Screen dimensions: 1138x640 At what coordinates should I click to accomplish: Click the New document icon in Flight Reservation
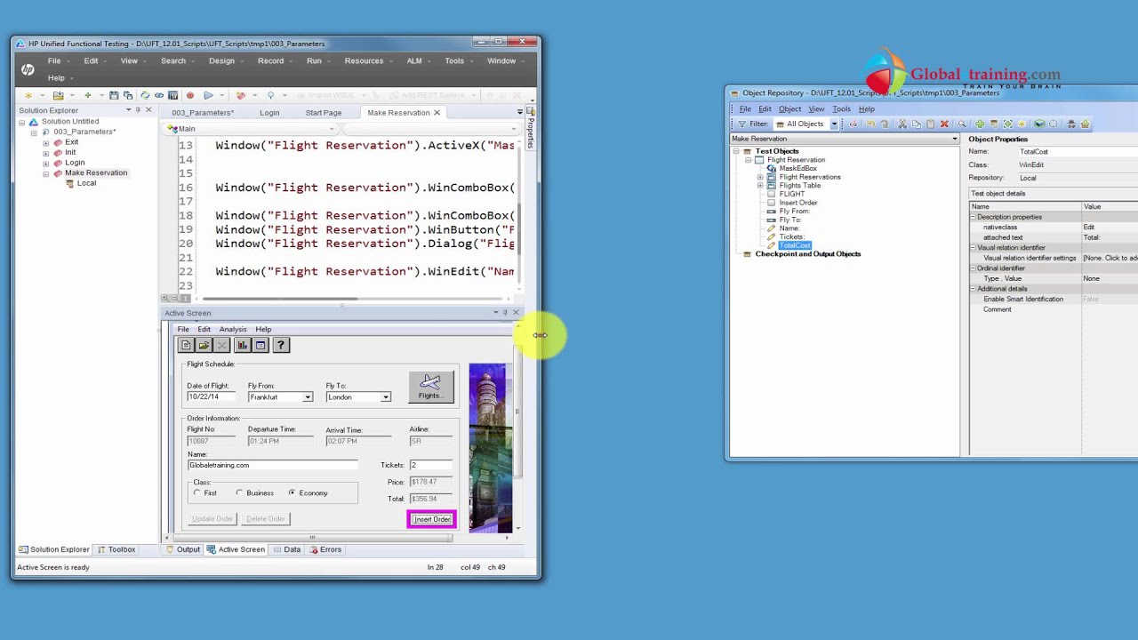coord(186,345)
